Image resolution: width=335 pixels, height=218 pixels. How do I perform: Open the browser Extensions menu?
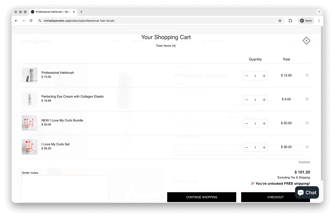(290, 21)
